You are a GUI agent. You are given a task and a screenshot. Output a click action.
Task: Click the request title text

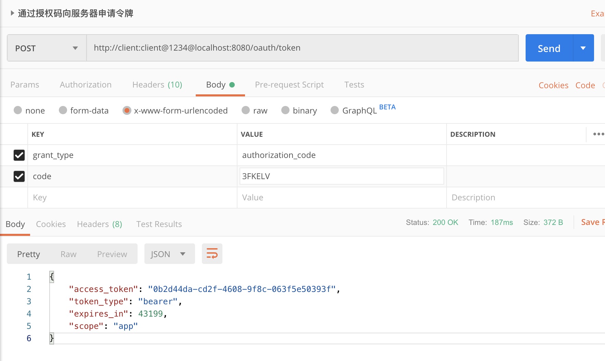tap(76, 13)
